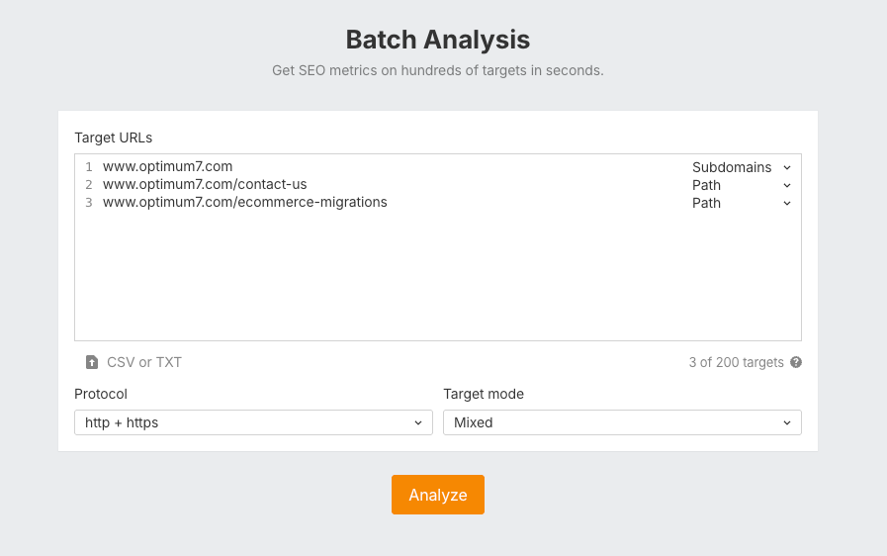
Task: Click URL line www.optimum7.com
Action: pyautogui.click(x=167, y=166)
